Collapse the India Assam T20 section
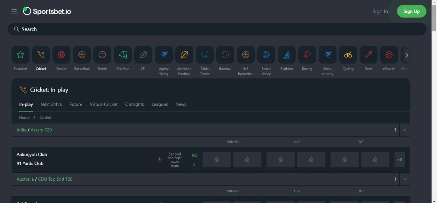The image size is (437, 203). pyautogui.click(x=405, y=130)
